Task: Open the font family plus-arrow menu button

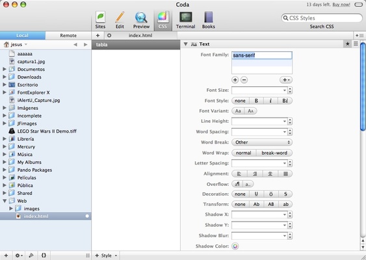Action: (x=286, y=80)
